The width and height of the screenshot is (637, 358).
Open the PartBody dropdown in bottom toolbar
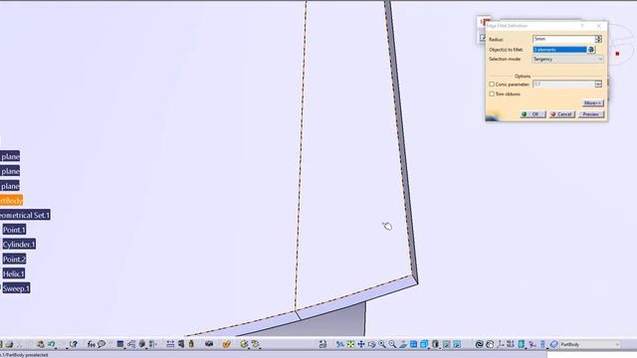[x=590, y=345]
